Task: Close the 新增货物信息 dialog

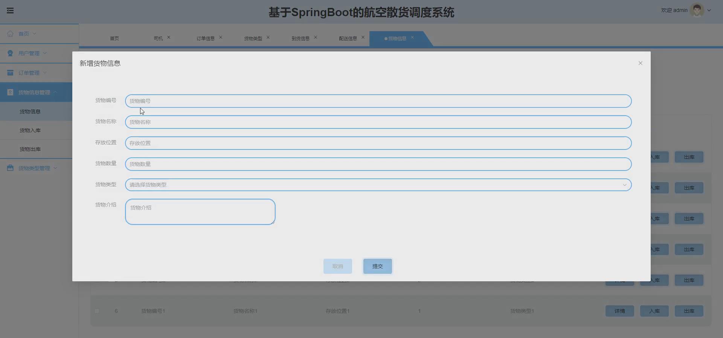Action: [640, 63]
